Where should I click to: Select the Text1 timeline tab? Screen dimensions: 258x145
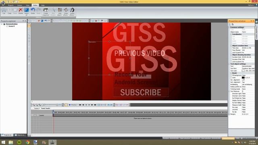pos(46,108)
